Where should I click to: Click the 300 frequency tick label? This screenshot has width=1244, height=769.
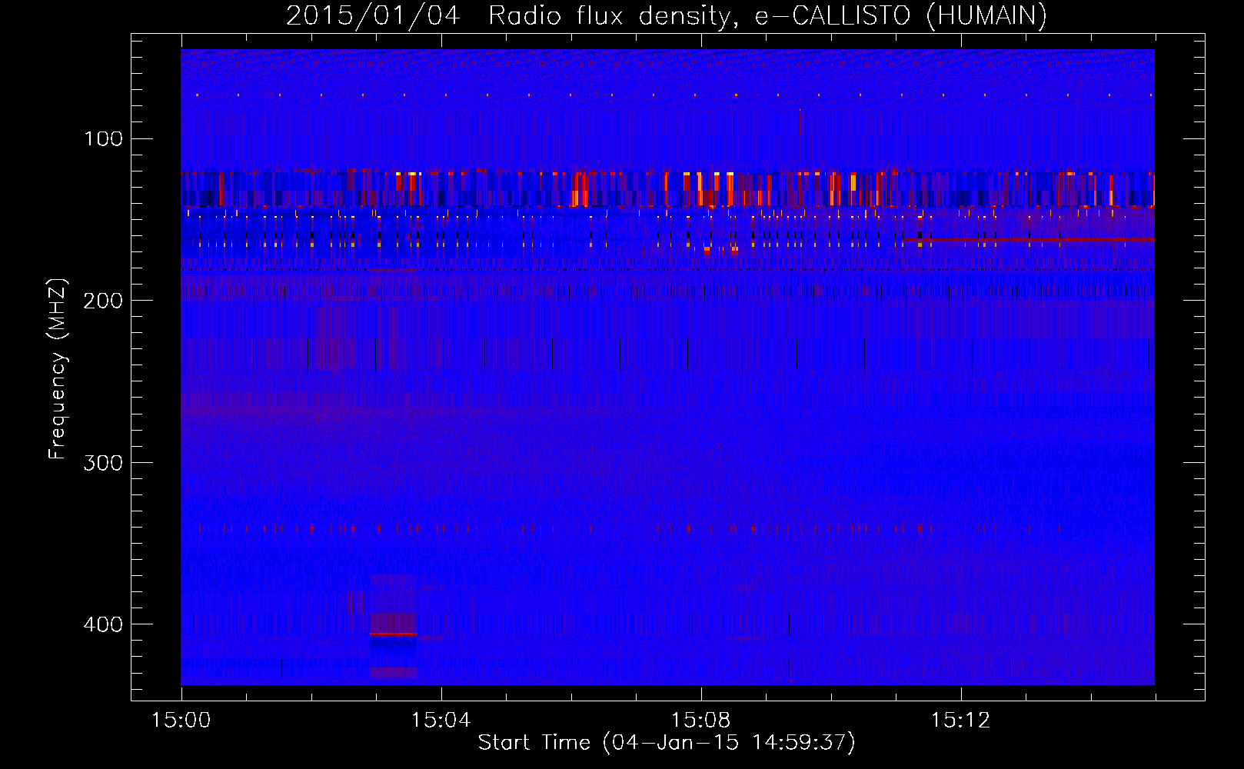click(104, 462)
